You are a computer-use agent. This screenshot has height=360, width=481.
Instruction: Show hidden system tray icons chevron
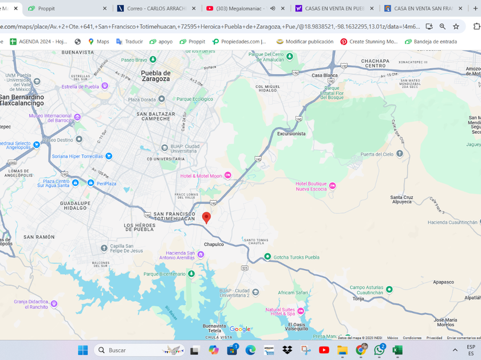pos(455,350)
